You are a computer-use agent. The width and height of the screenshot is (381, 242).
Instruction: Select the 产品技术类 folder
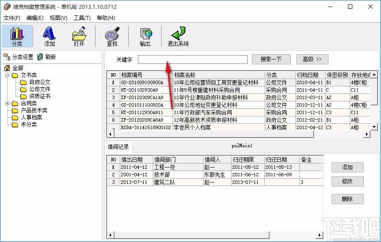point(30,110)
